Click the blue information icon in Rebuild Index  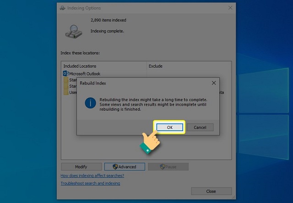click(x=91, y=103)
